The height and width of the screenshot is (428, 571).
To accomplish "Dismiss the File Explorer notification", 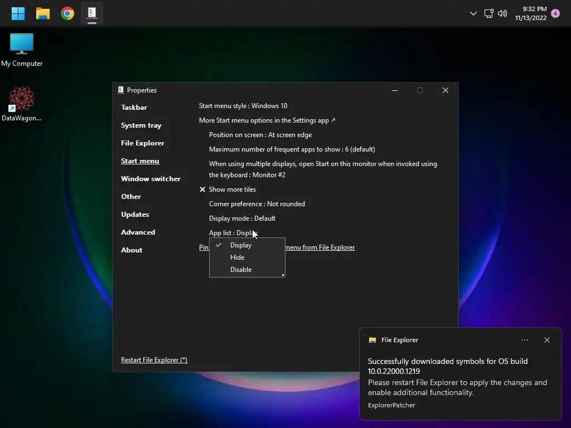I will click(546, 340).
